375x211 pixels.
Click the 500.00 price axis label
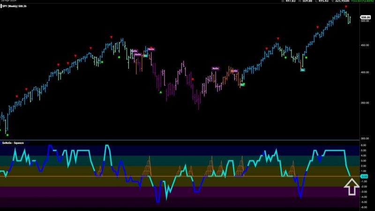click(365, 21)
